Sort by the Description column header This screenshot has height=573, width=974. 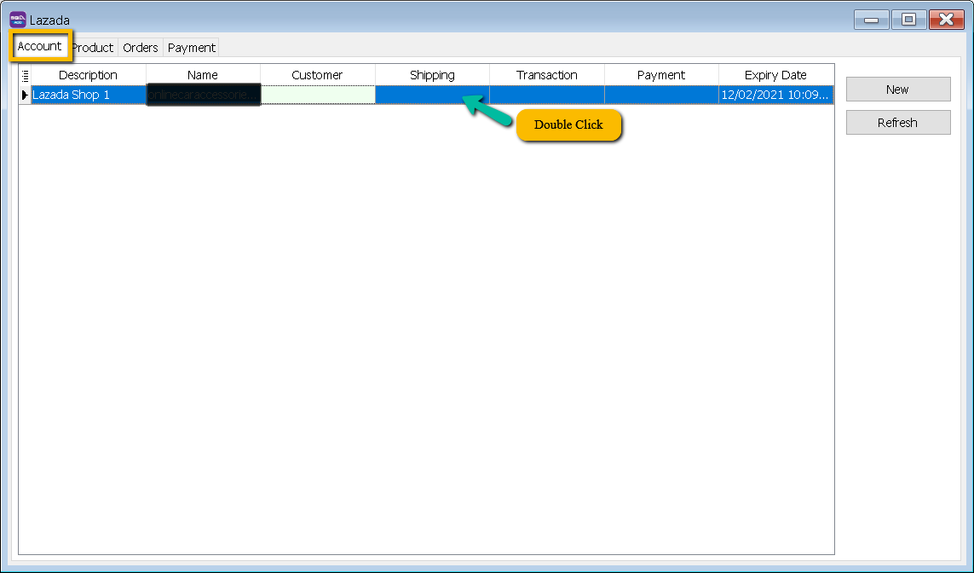point(88,75)
